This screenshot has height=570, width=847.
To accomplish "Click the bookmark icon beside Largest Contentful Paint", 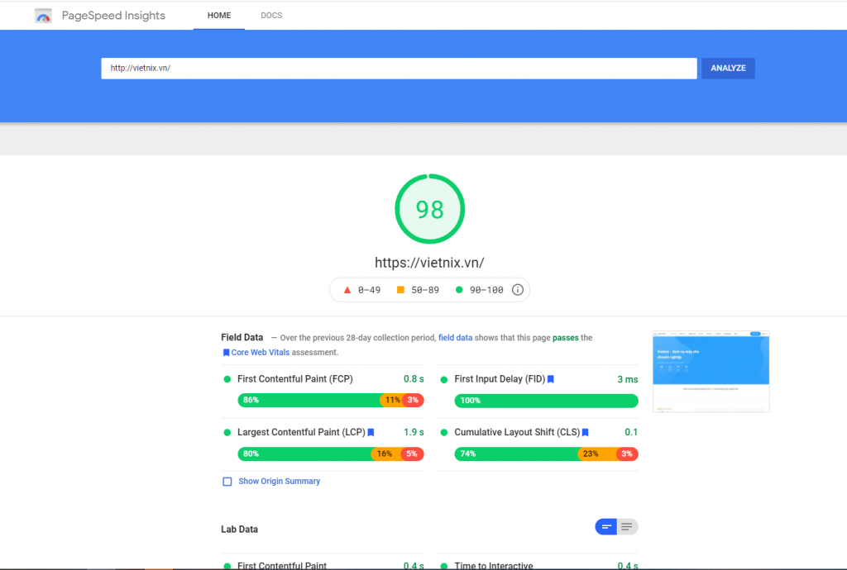I will (x=370, y=432).
